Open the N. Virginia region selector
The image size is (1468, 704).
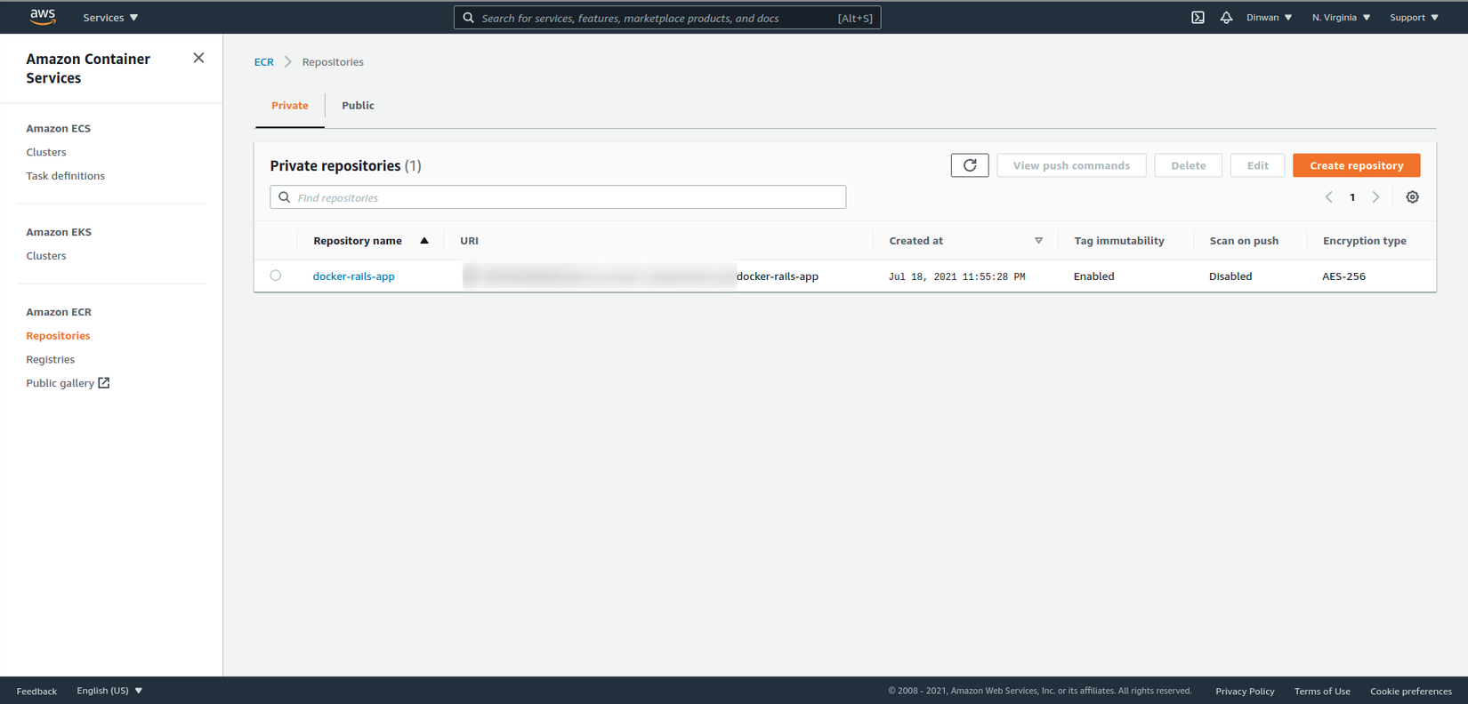pos(1341,18)
